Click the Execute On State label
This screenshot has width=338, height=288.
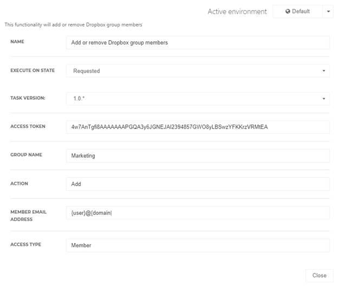[x=32, y=71]
